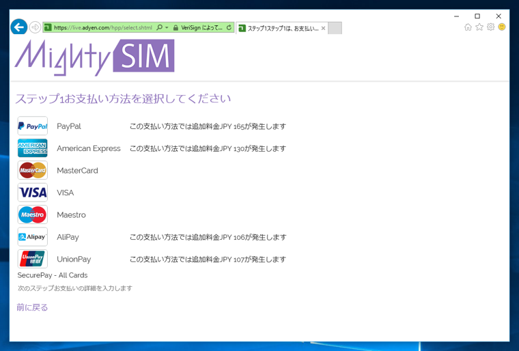Click PayPal JPY 165 surcharge notice
Screen dimensions: 519x351
pos(208,126)
